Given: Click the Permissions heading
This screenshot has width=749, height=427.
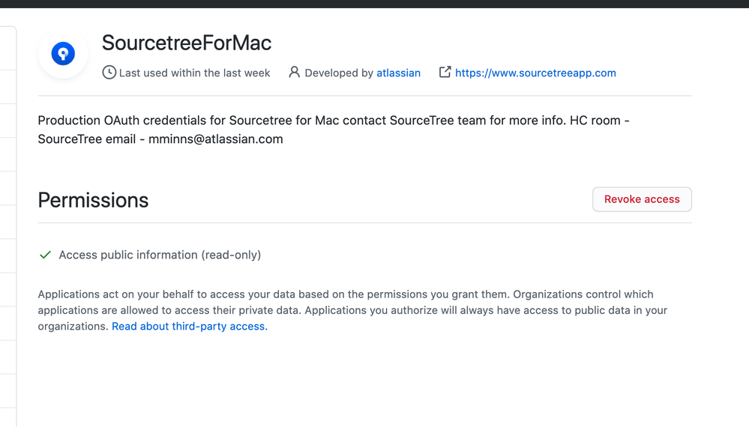Looking at the screenshot, I should tap(93, 200).
